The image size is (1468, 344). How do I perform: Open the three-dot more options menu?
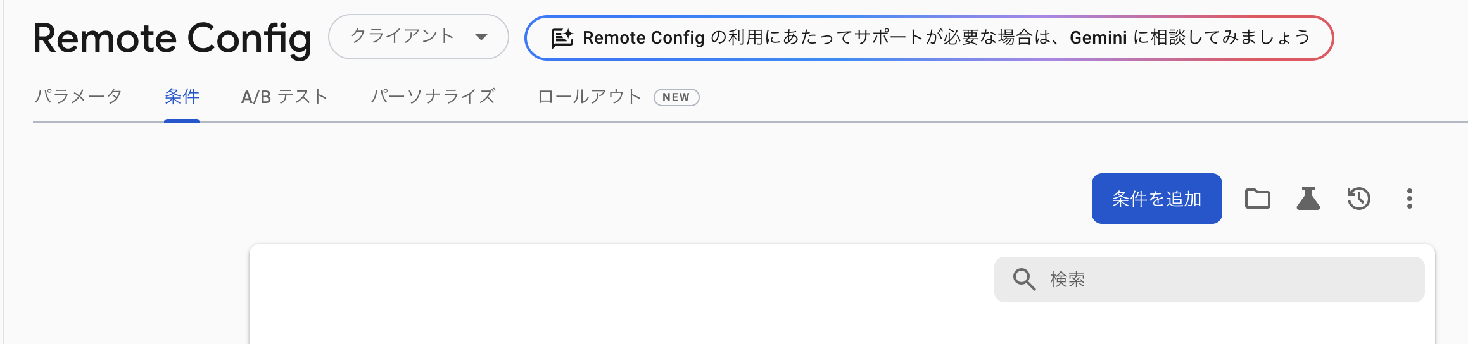(1409, 199)
